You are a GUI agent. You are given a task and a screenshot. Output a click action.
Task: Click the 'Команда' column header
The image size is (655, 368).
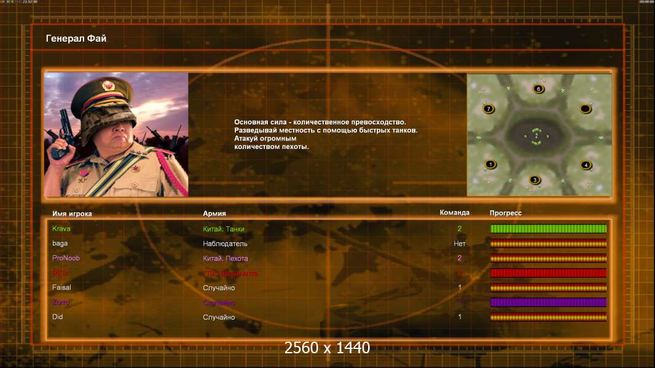click(455, 213)
